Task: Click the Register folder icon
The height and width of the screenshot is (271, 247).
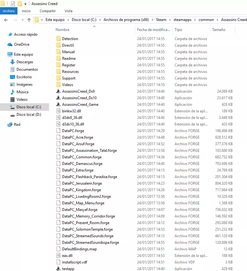Action: click(58, 65)
